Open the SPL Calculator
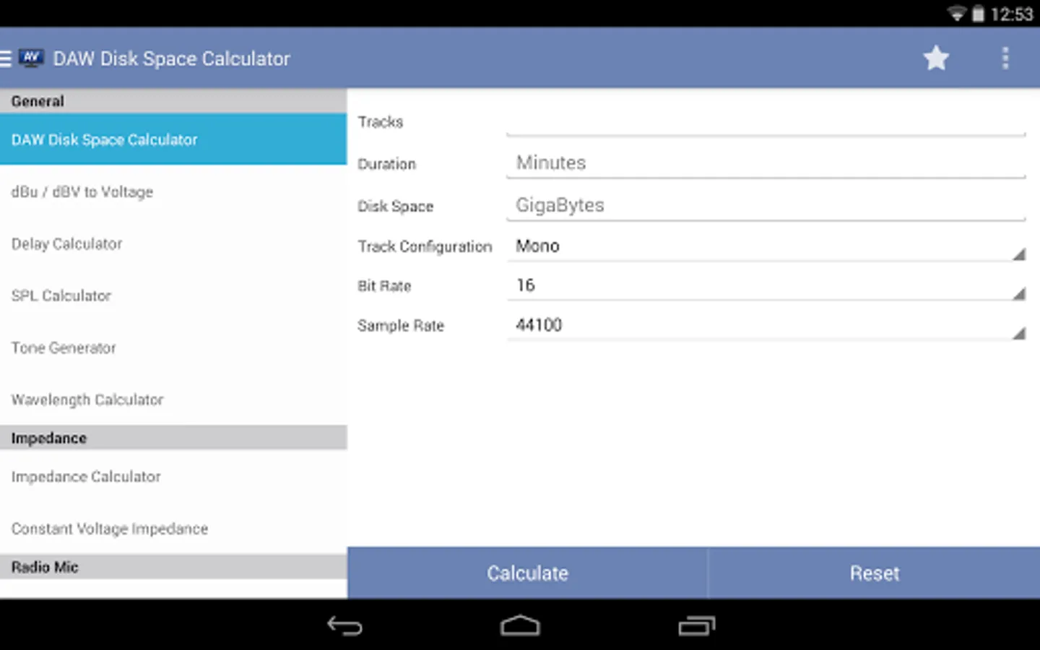This screenshot has width=1040, height=650. [173, 295]
